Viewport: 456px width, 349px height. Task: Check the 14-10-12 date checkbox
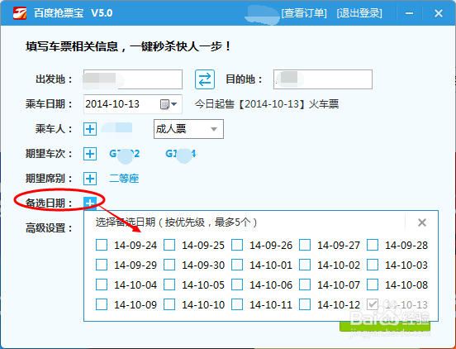[305, 305]
